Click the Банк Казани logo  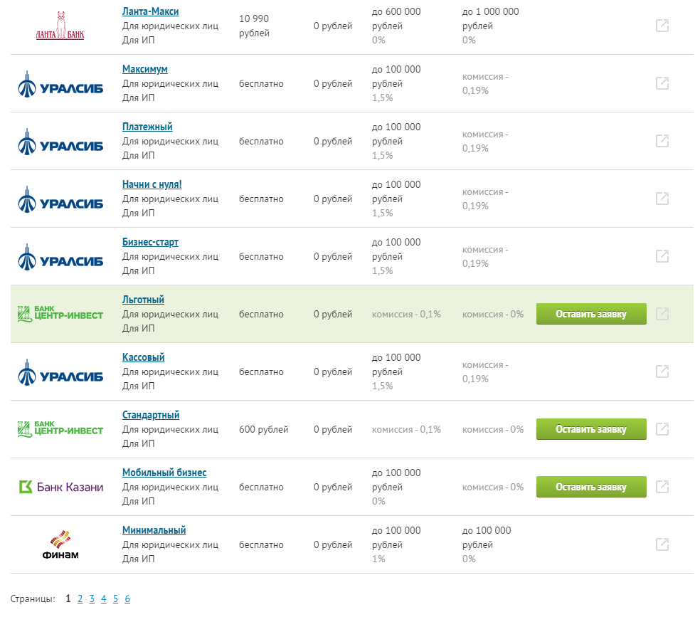click(61, 487)
